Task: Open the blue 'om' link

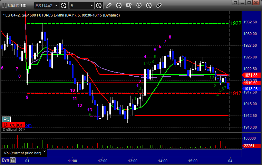Action: pyautogui.click(x=28, y=125)
